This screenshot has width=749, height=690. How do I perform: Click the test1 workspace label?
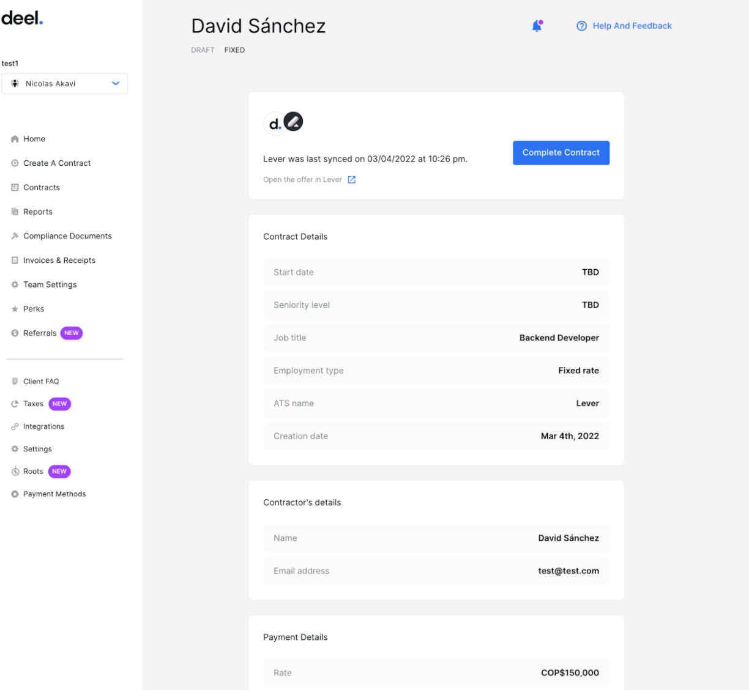tap(10, 63)
